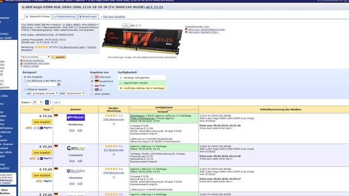The width and height of the screenshot is (349, 196).
Task: Click the location picker icon beside the pickup field
Action: tap(59, 84)
